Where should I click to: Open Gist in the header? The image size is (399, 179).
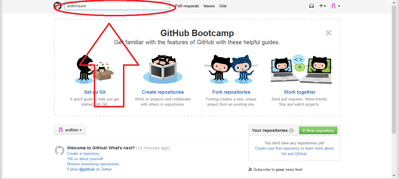[x=223, y=6]
